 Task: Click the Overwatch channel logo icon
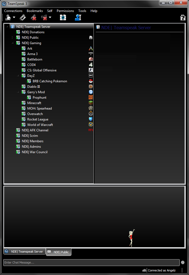(x=91, y=114)
